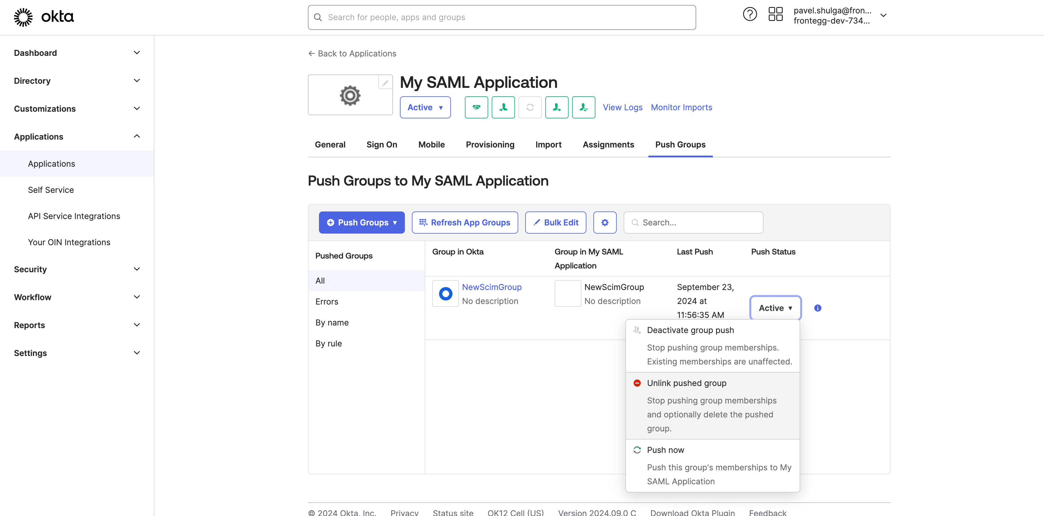Click Refresh App Groups button

pos(464,223)
